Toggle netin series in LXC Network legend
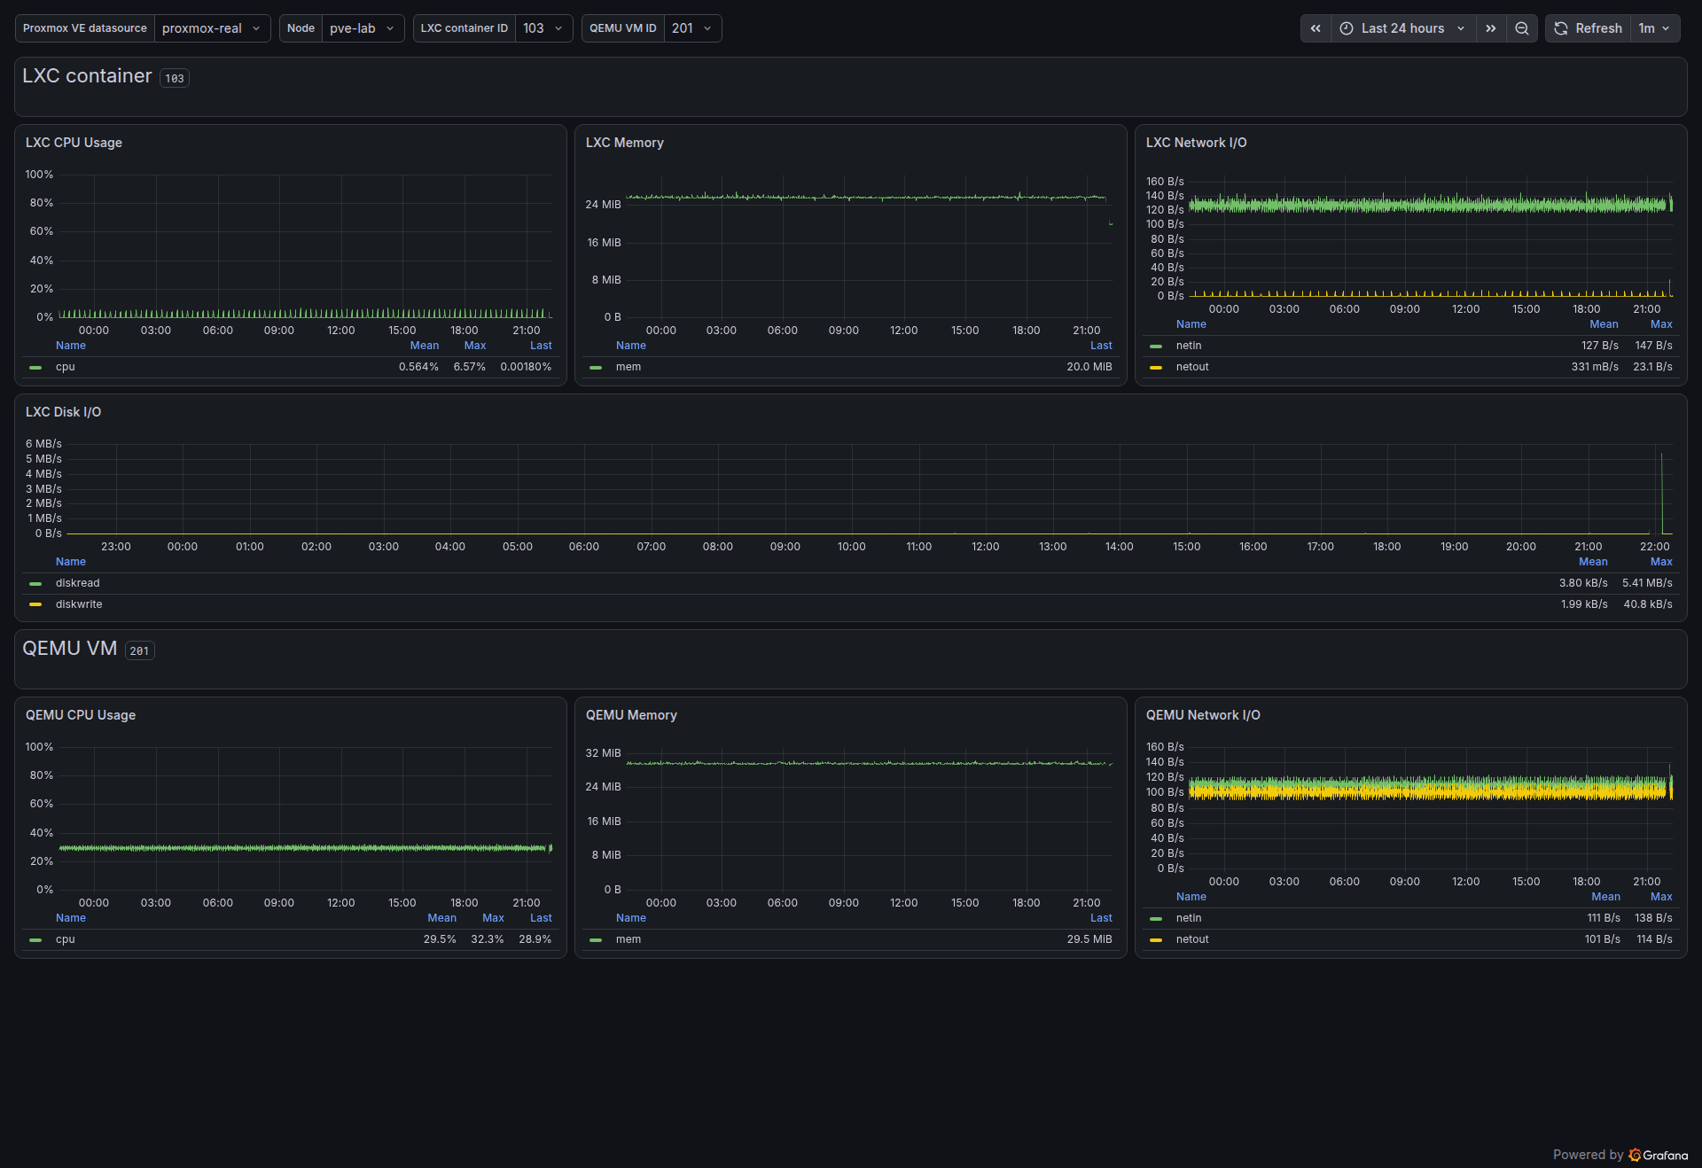 click(1189, 346)
